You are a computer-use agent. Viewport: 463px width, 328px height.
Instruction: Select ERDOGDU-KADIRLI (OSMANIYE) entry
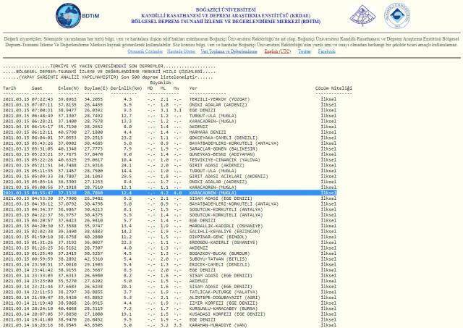coord(224,243)
